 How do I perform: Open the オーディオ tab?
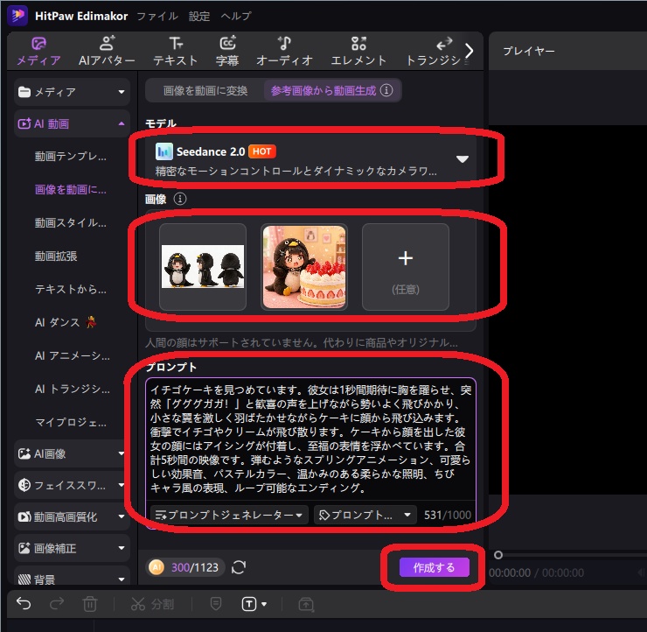pyautogui.click(x=284, y=52)
